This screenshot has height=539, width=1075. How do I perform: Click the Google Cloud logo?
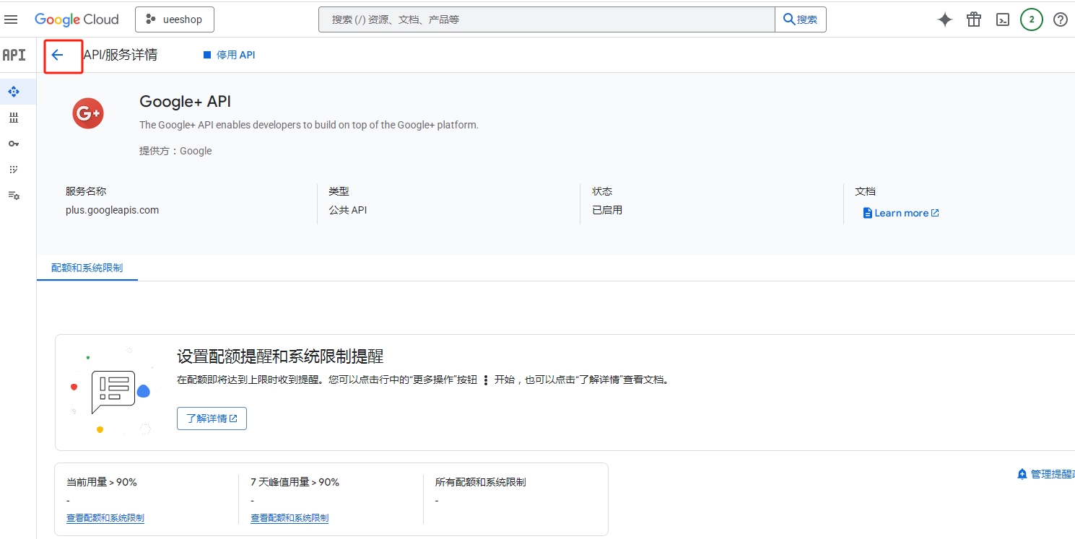[77, 19]
